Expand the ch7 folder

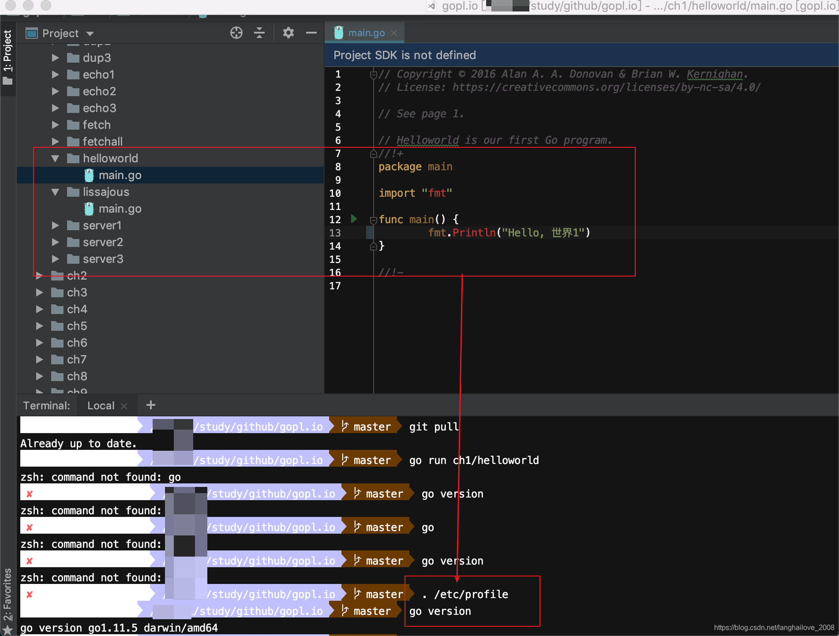39,359
